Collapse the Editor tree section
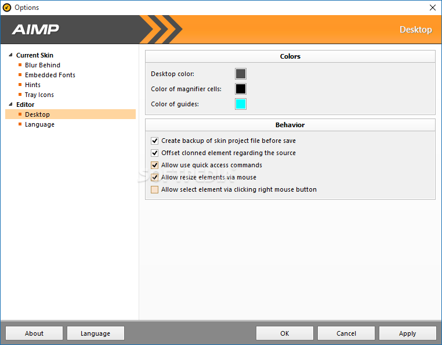This screenshot has height=345, width=442. click(10, 105)
